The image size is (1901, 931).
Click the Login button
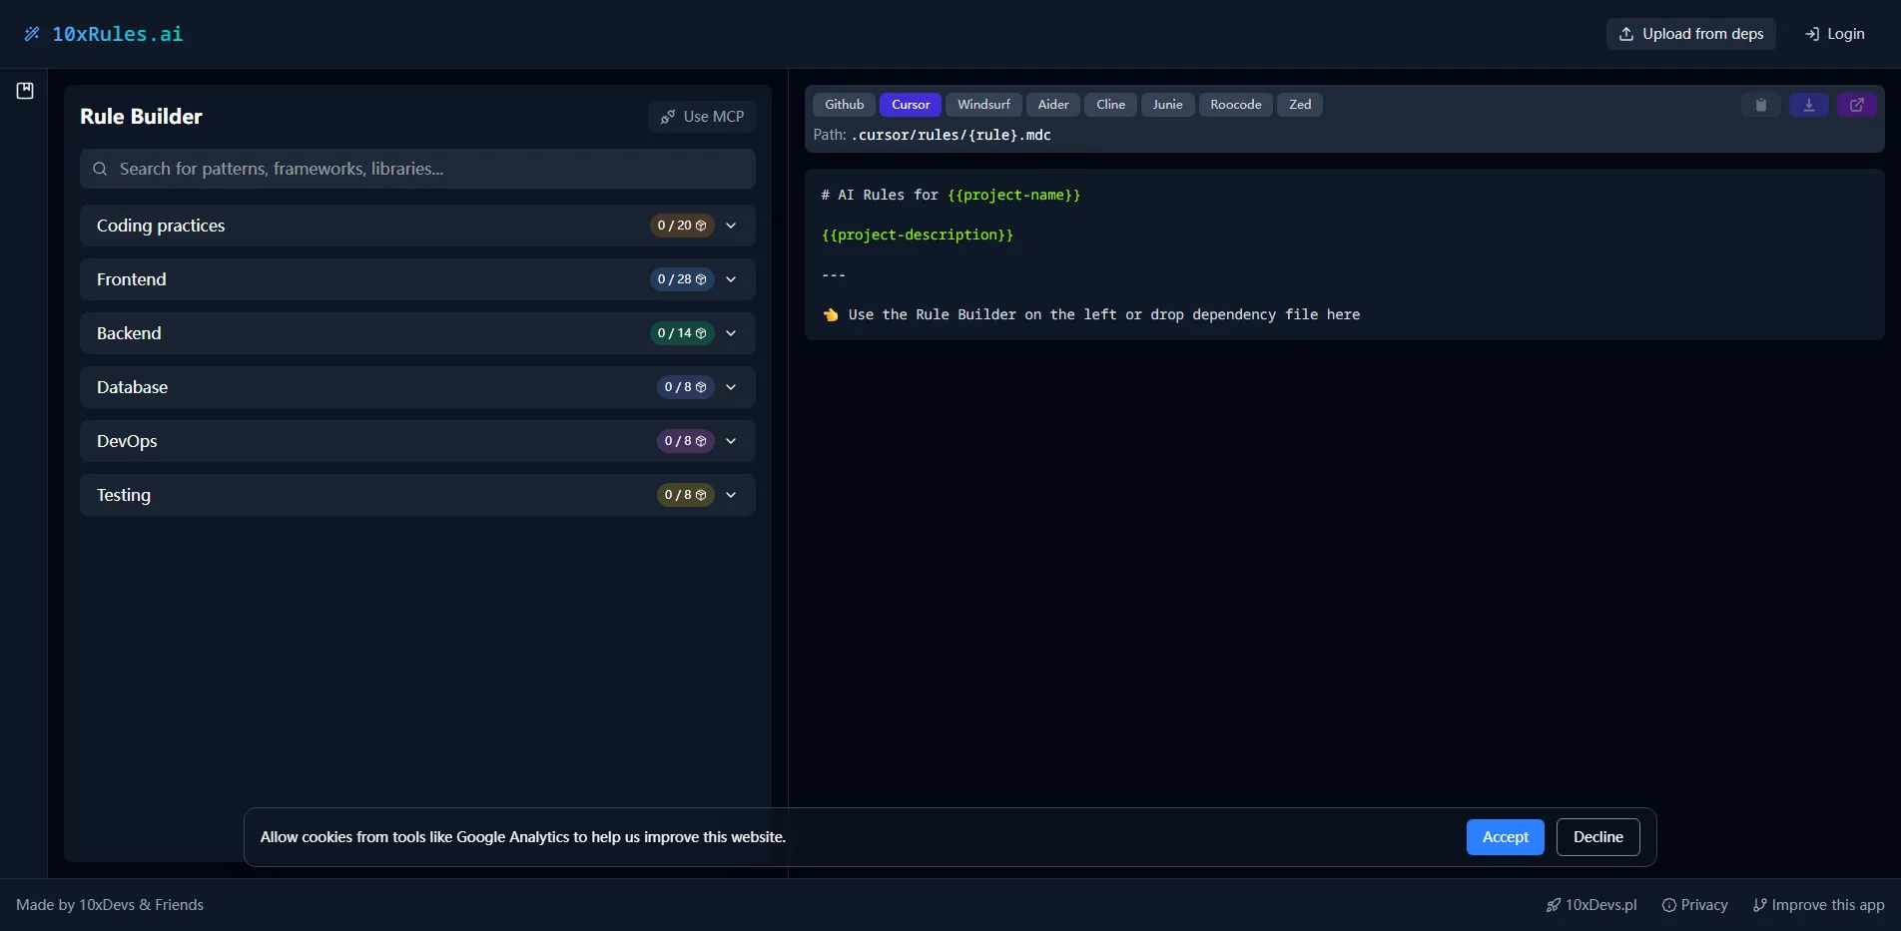pyautogui.click(x=1835, y=34)
